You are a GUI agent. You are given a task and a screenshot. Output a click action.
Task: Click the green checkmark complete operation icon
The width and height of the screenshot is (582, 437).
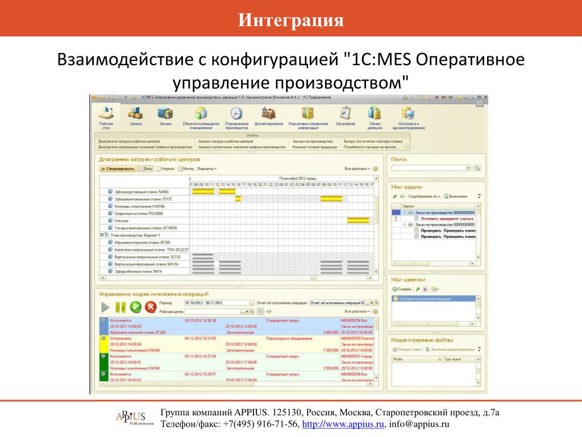point(136,307)
